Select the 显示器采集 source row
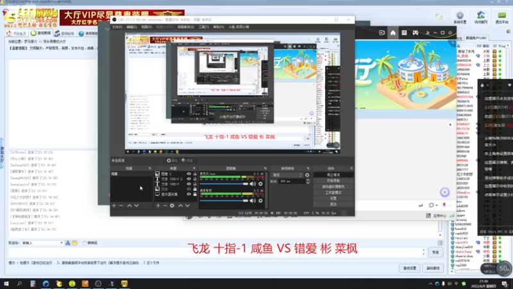 176,195
